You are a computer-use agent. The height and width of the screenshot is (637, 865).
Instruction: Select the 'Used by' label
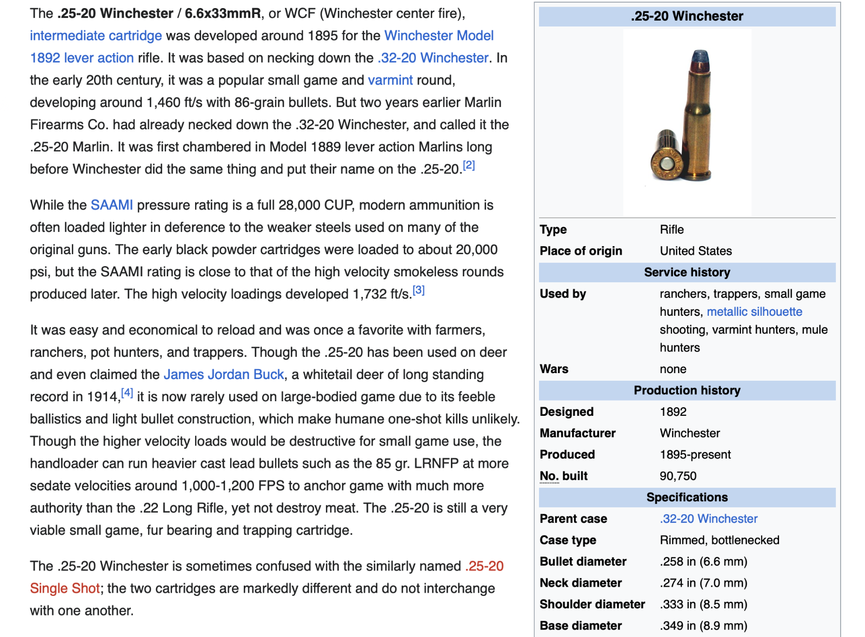563,294
